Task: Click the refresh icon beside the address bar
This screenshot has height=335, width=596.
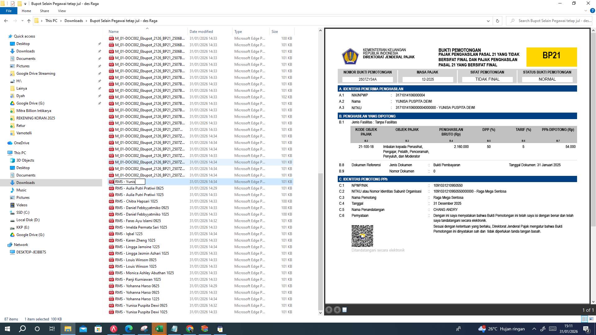Action: coord(498,21)
